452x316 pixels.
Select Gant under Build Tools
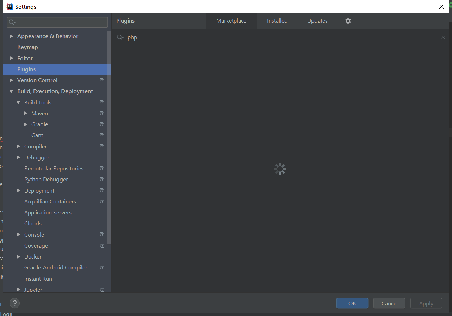coord(37,135)
